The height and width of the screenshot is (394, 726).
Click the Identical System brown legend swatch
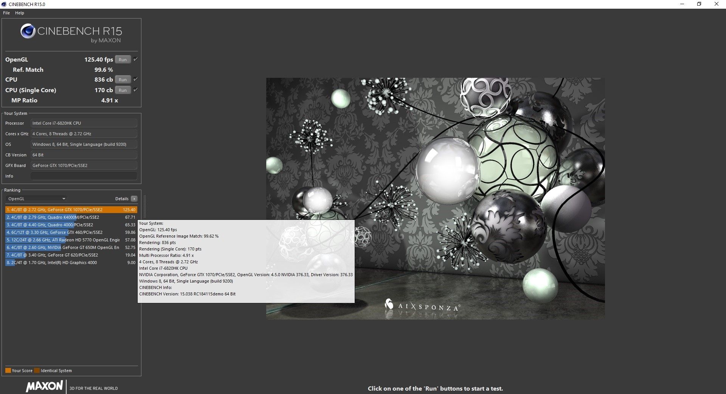[37, 371]
